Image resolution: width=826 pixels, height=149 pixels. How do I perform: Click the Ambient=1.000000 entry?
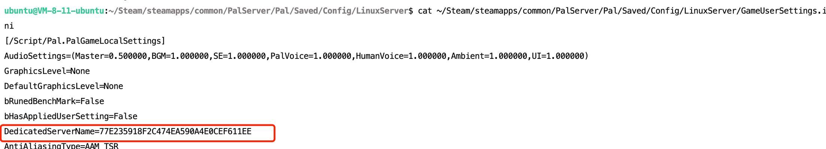pyautogui.click(x=489, y=56)
